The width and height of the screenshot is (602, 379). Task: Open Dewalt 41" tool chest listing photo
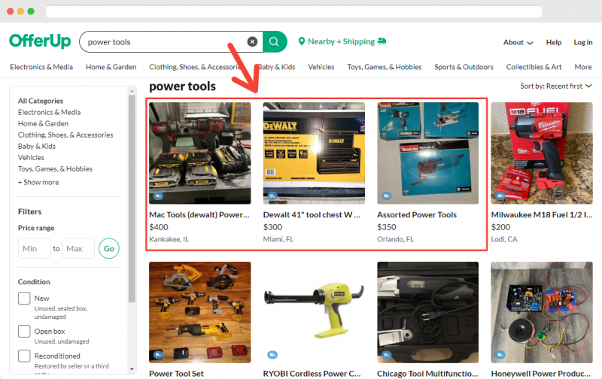314,153
